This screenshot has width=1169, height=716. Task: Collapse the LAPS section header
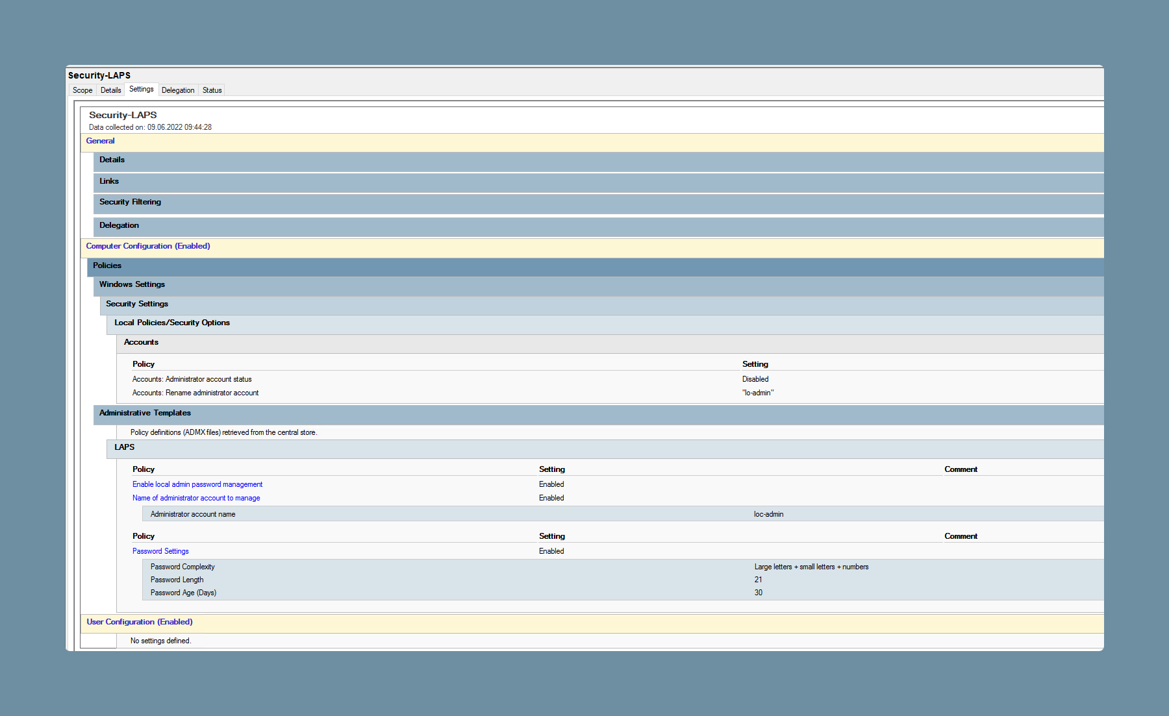605,449
